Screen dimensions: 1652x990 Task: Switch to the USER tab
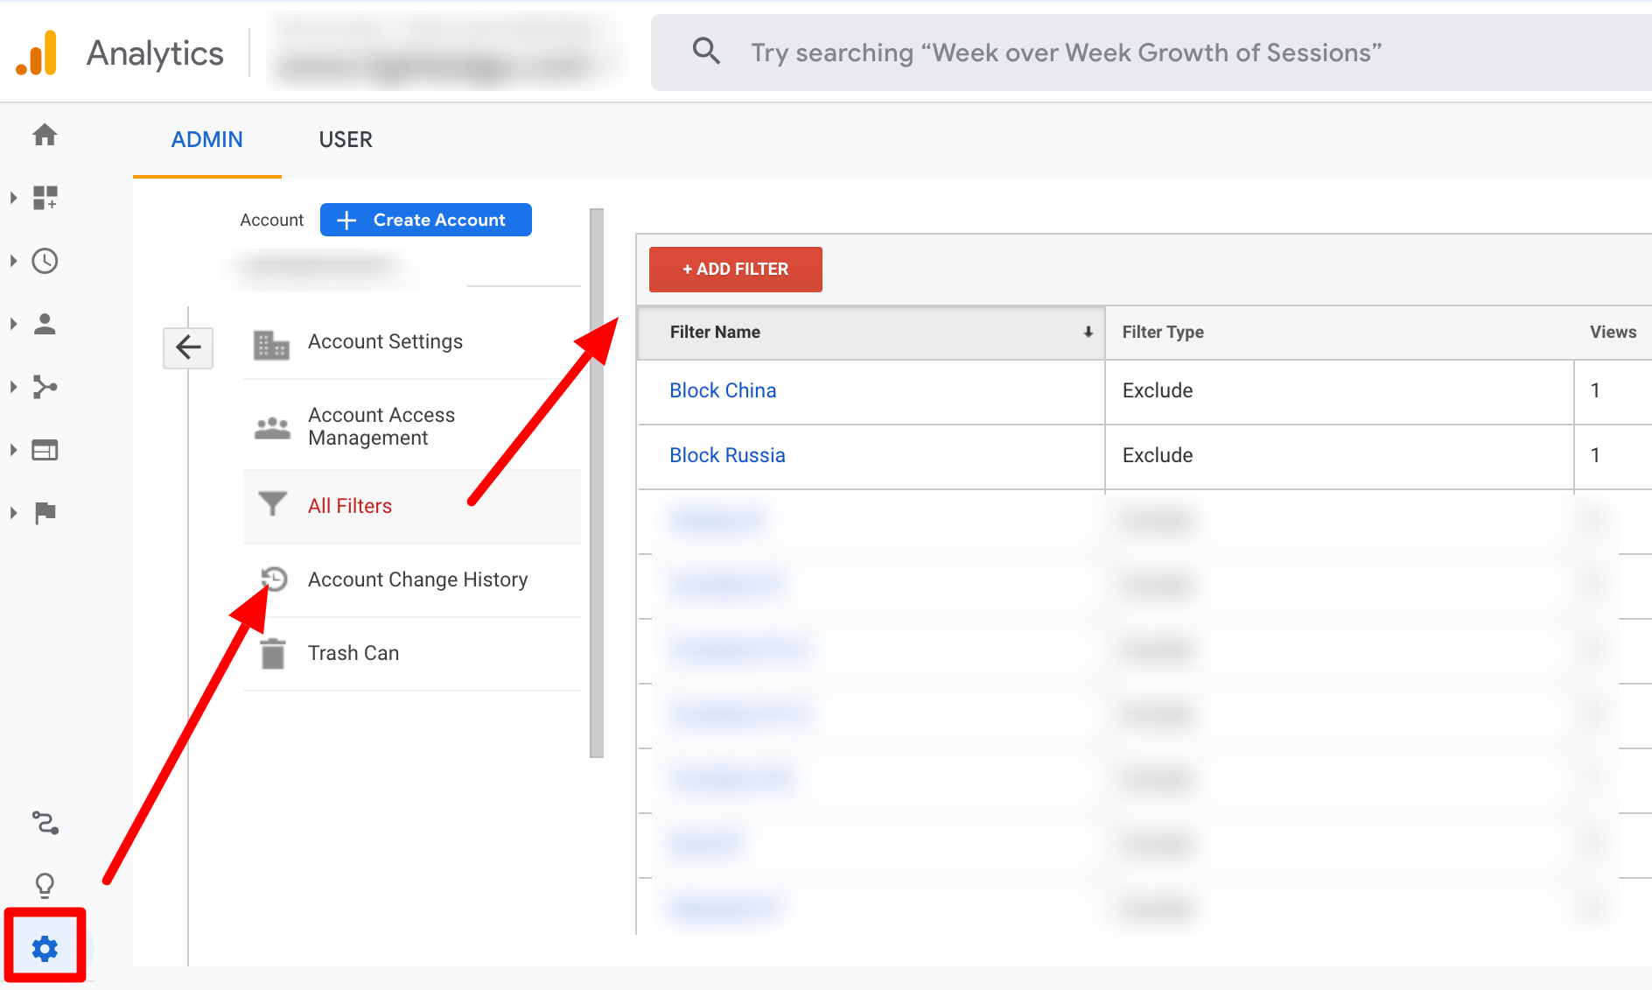[346, 138]
